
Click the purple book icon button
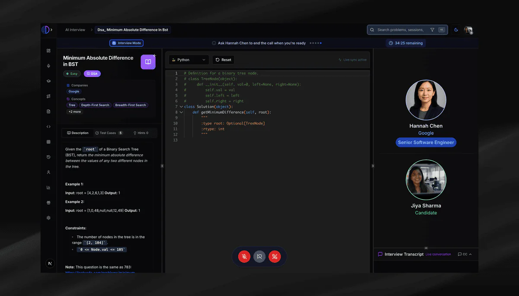[x=148, y=62]
